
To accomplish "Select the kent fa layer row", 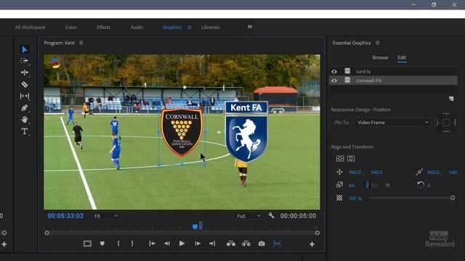I will click(393, 71).
